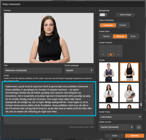This screenshot has height=140, width=146.
Task: Preview the avatar voice with speaker icon
Action: click(138, 127)
